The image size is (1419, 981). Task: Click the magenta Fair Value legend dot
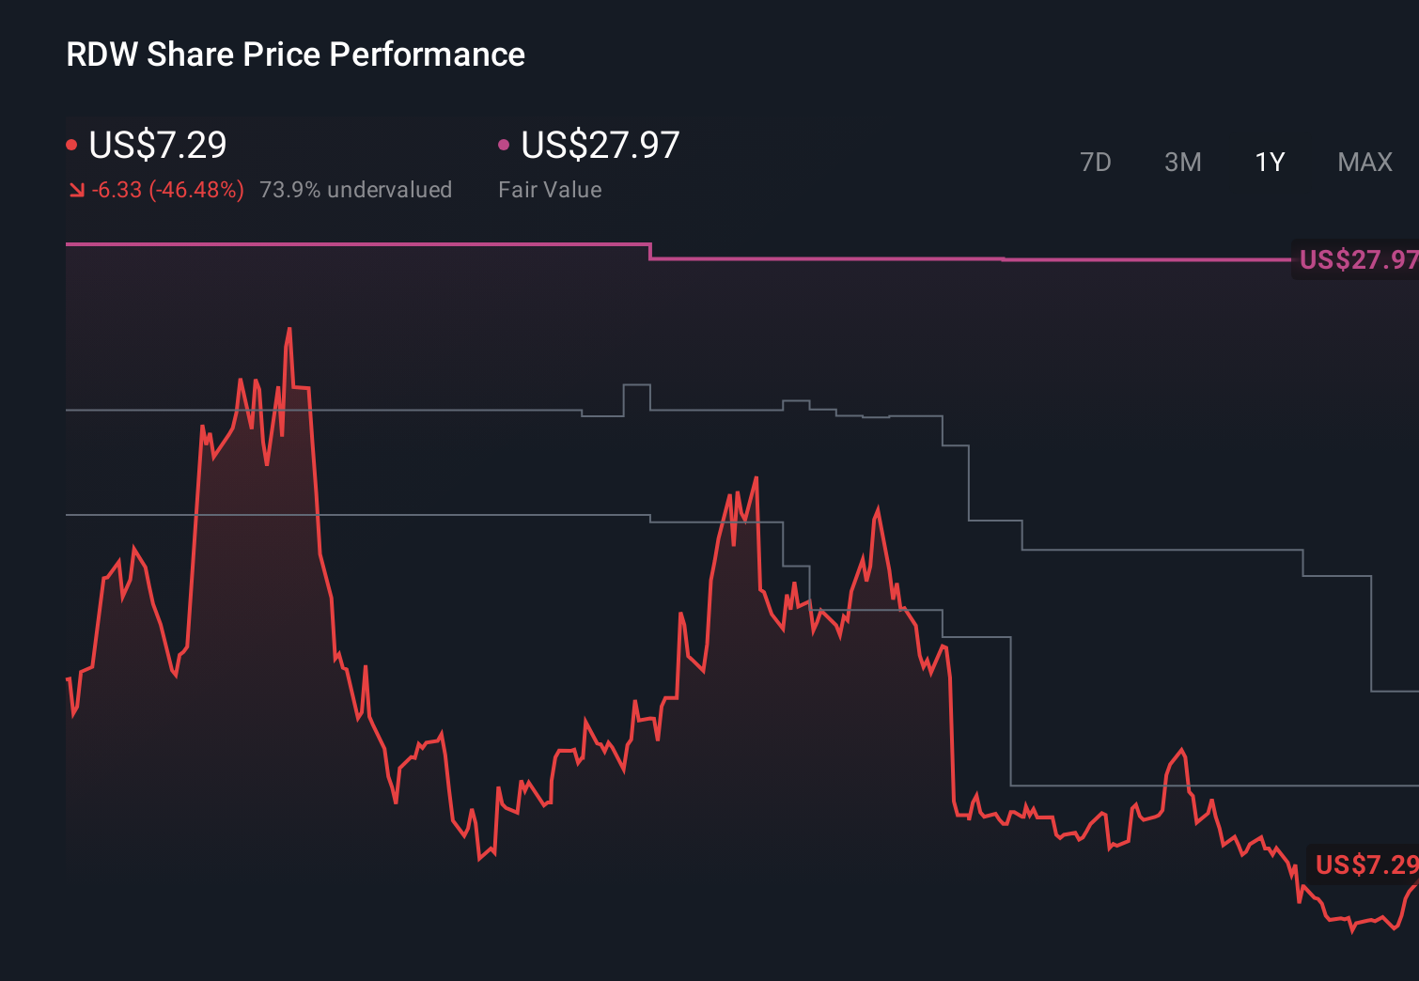click(x=505, y=144)
